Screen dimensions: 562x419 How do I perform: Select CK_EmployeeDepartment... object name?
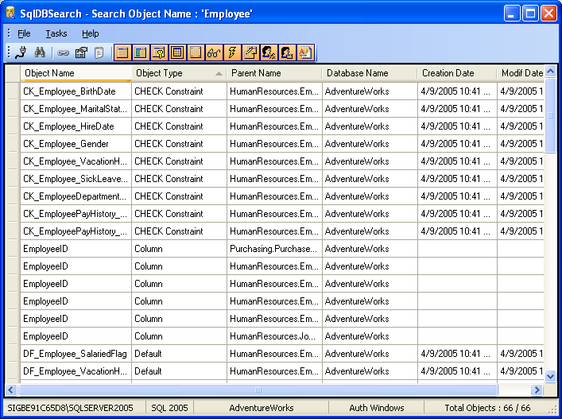[75, 196]
